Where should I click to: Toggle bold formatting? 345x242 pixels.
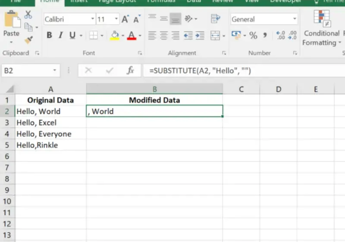pyautogui.click(x=49, y=35)
